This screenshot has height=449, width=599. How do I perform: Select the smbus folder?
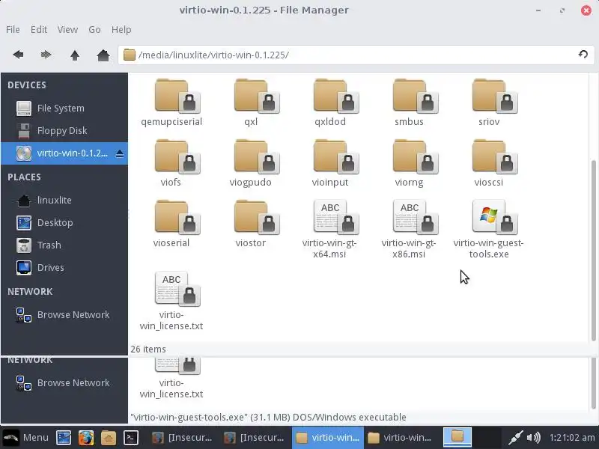tap(410, 103)
